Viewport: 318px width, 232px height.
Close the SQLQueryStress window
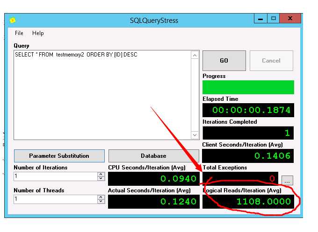click(x=290, y=19)
